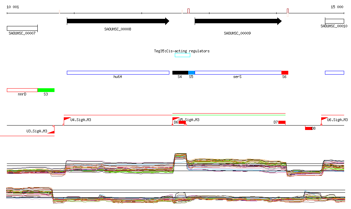Select the black S4 segment
The height and width of the screenshot is (209, 351).
180,73
